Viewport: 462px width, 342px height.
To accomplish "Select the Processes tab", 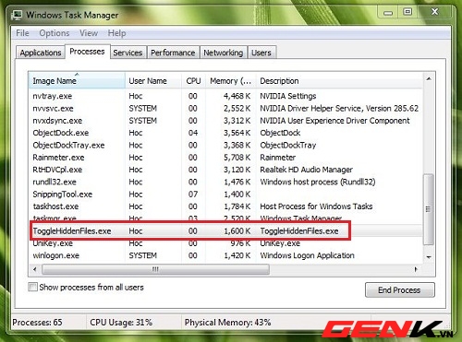I will tap(87, 52).
